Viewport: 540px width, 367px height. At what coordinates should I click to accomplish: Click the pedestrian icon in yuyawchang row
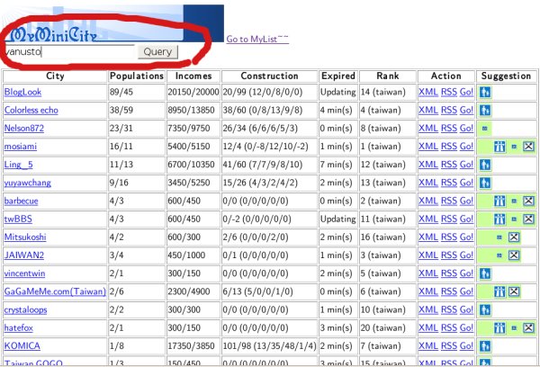pos(485,183)
